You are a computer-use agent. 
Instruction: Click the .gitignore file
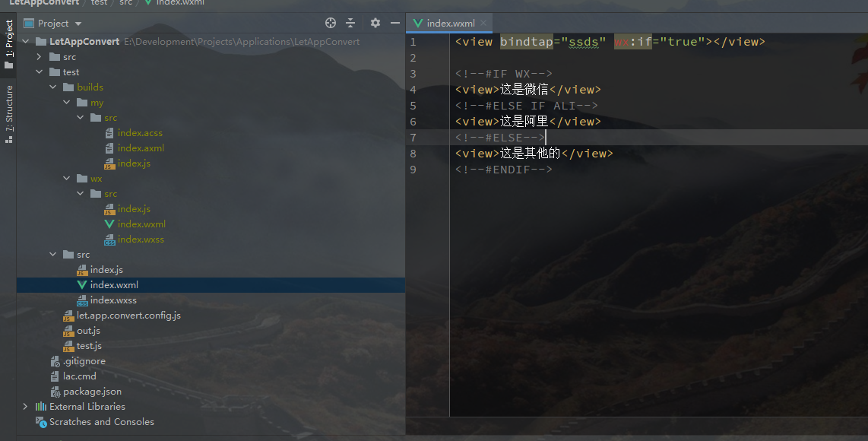84,361
